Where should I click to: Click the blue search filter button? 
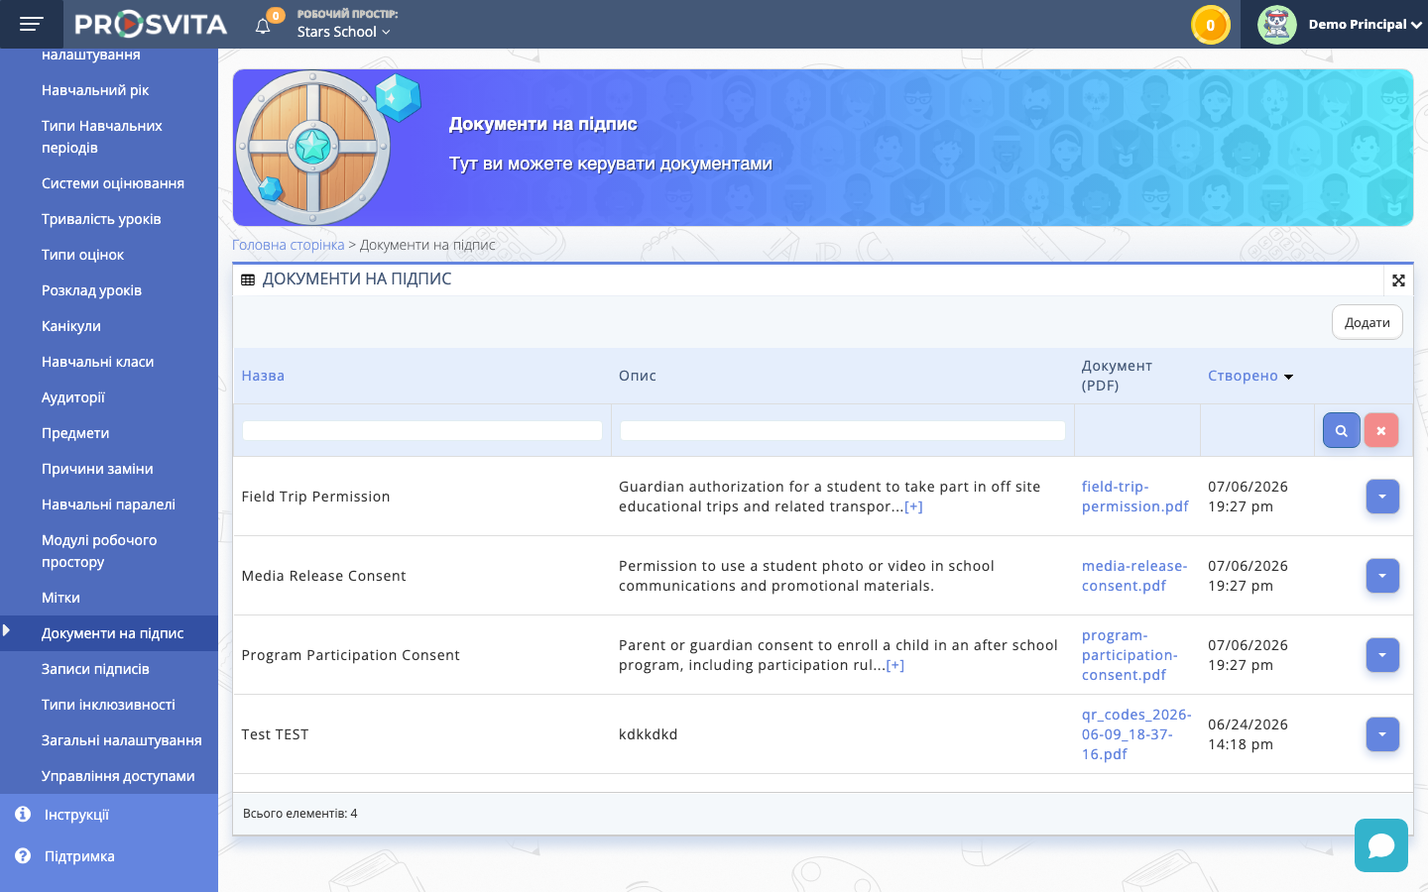(1341, 430)
